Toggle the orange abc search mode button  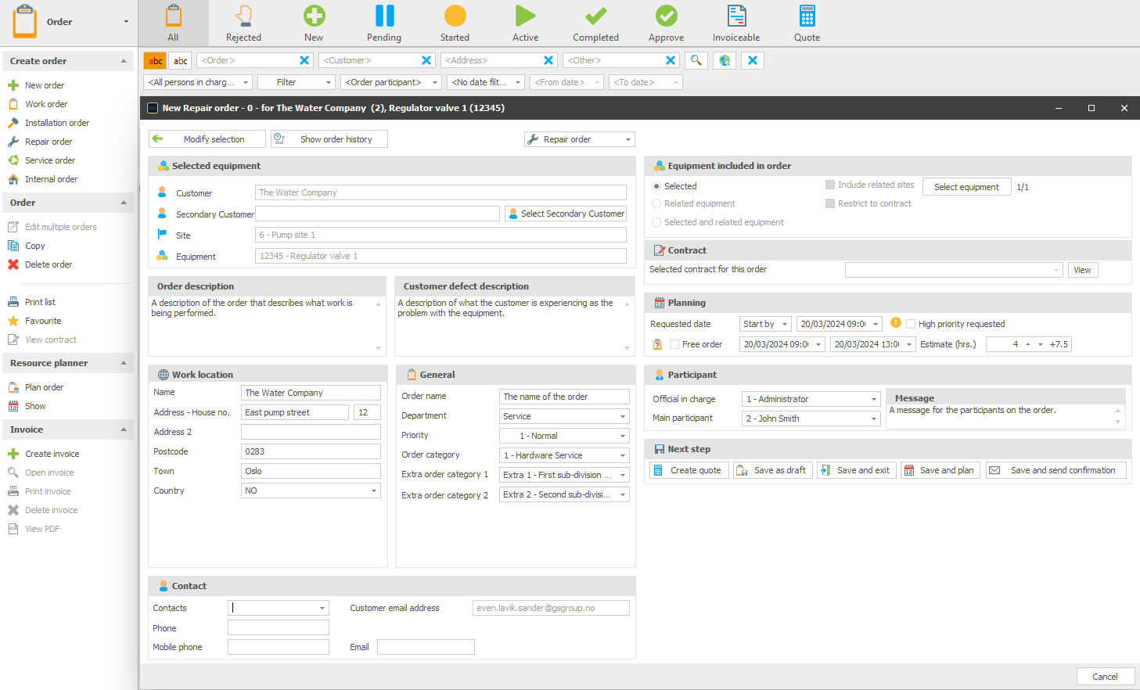156,60
